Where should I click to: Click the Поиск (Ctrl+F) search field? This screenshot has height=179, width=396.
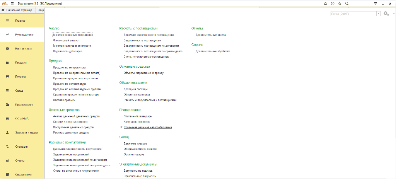(353, 14)
